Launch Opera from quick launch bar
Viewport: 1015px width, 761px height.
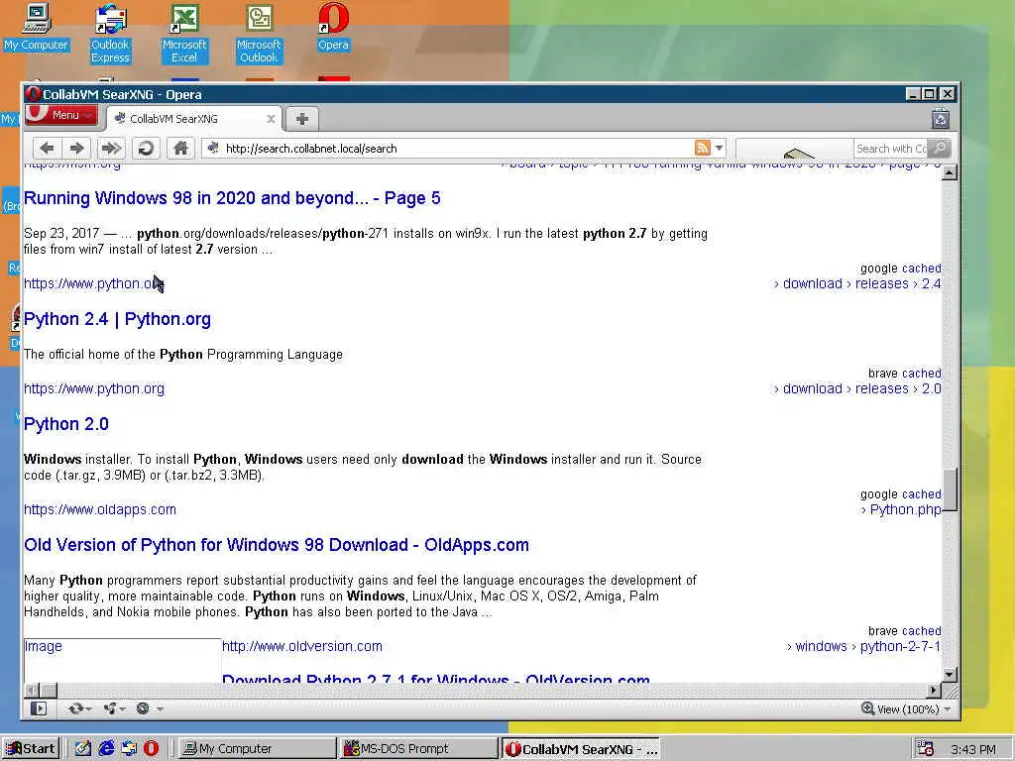click(151, 749)
